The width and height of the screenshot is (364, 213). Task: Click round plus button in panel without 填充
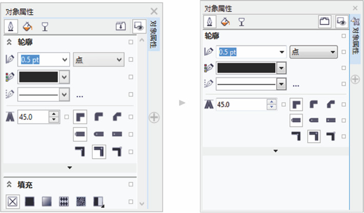[x=355, y=79]
